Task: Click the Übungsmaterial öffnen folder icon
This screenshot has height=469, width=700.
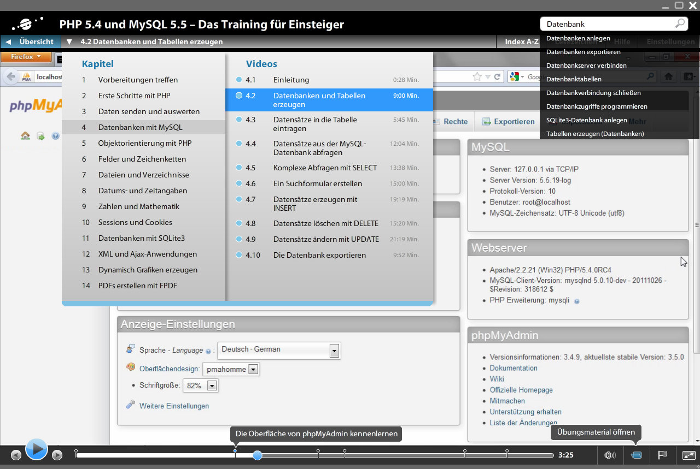Action: pos(636,455)
